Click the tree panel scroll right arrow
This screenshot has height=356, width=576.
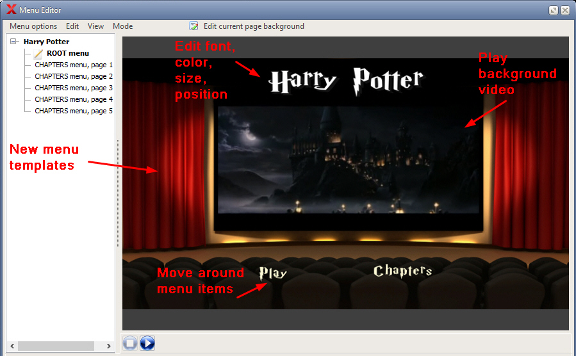(x=109, y=346)
